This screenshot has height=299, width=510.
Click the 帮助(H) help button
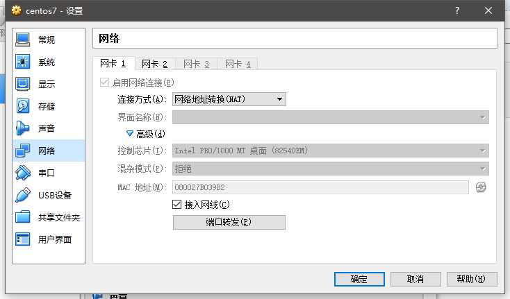(x=472, y=279)
